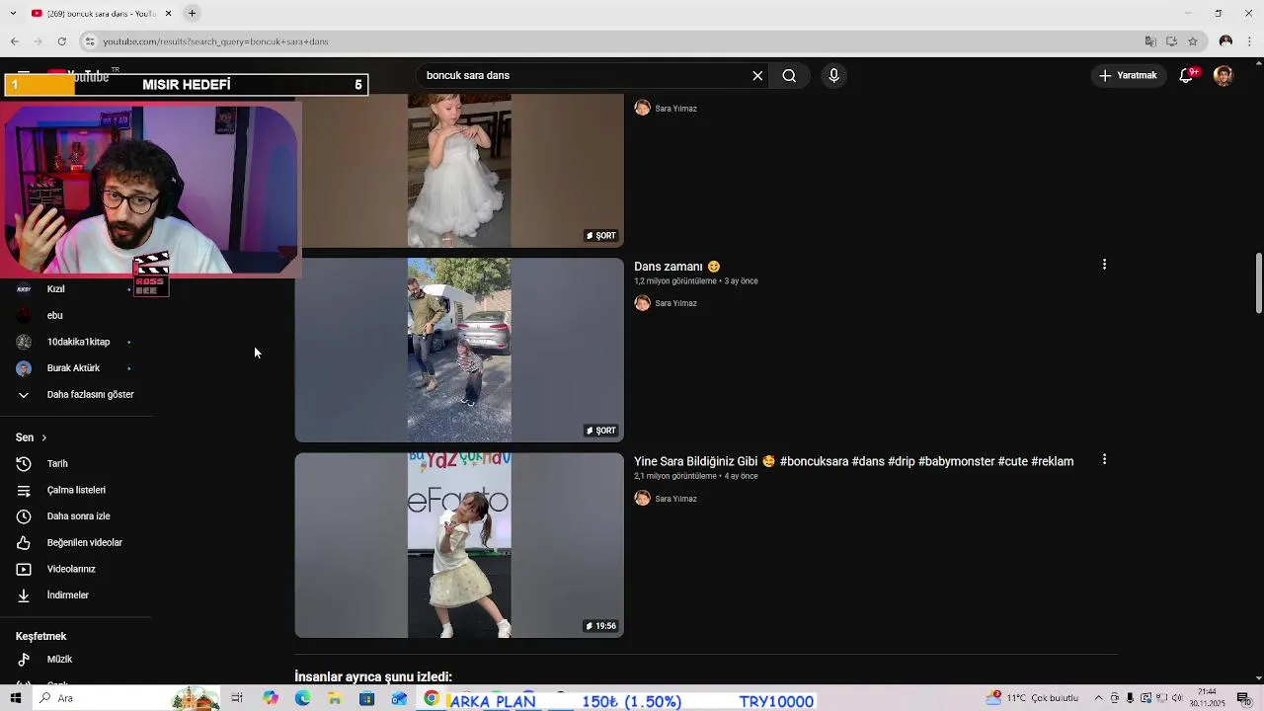This screenshot has height=711, width=1264.
Task: Clear the YouTube search box text
Action: click(x=757, y=75)
